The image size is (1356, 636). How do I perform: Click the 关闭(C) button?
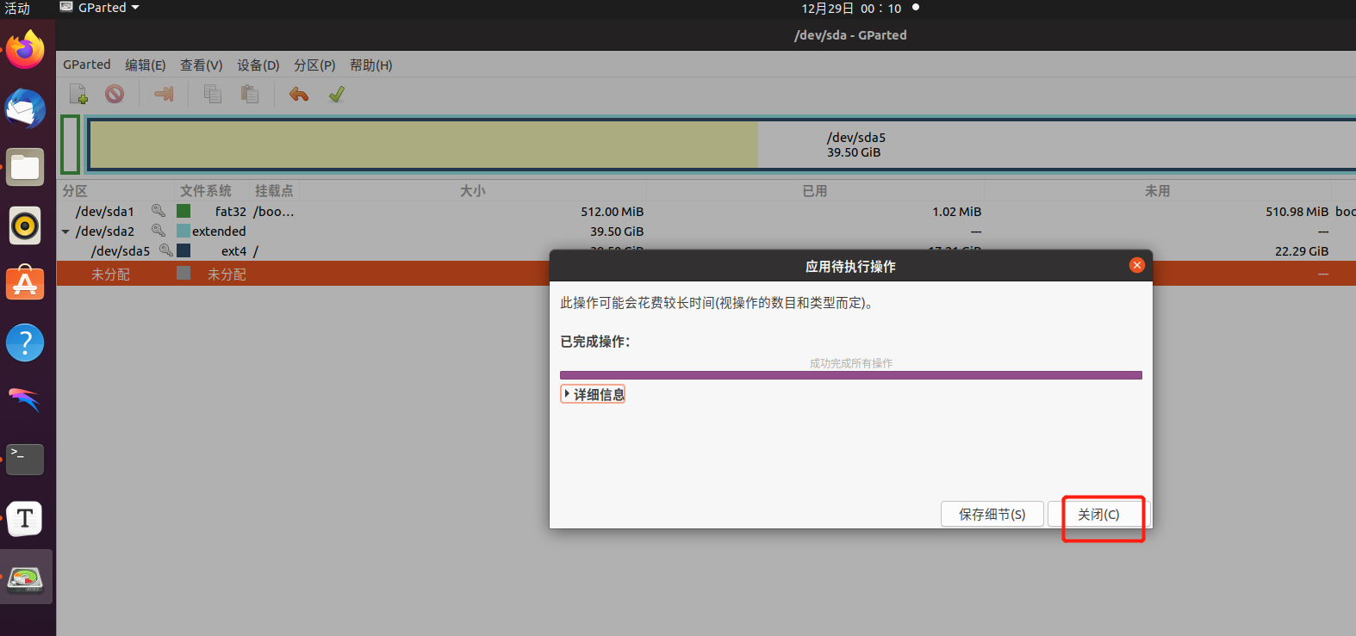(x=1098, y=514)
